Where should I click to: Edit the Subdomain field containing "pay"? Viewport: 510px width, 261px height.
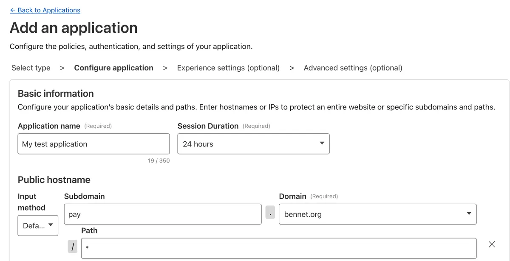pyautogui.click(x=163, y=214)
